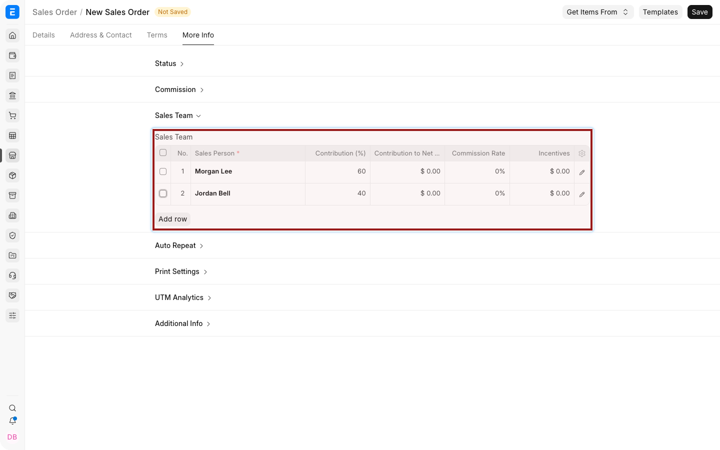Click the New Sales Order title
The height and width of the screenshot is (450, 720).
click(117, 12)
